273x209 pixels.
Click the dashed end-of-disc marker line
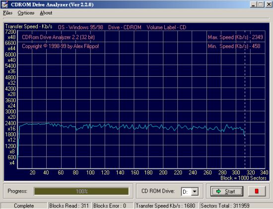(x=245, y=100)
